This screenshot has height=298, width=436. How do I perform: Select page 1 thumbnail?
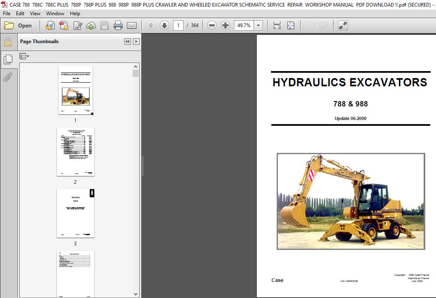tap(75, 90)
